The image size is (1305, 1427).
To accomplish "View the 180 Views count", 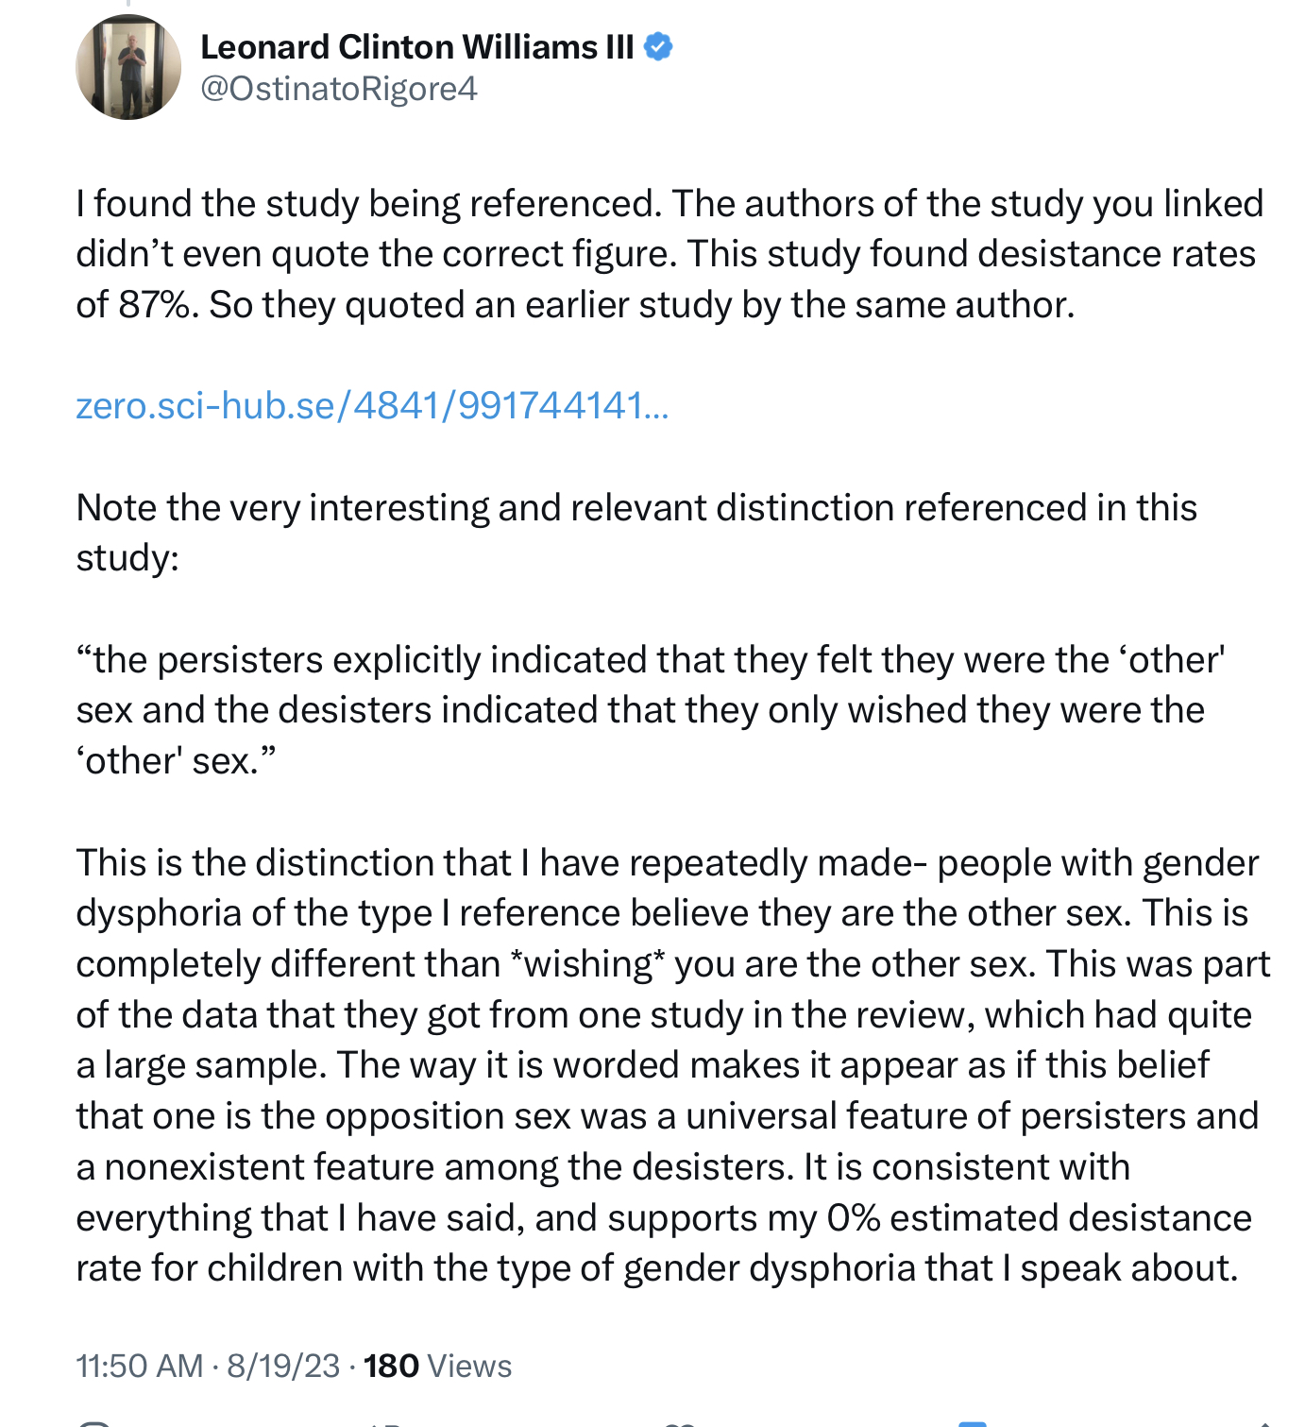I will [x=437, y=1366].
